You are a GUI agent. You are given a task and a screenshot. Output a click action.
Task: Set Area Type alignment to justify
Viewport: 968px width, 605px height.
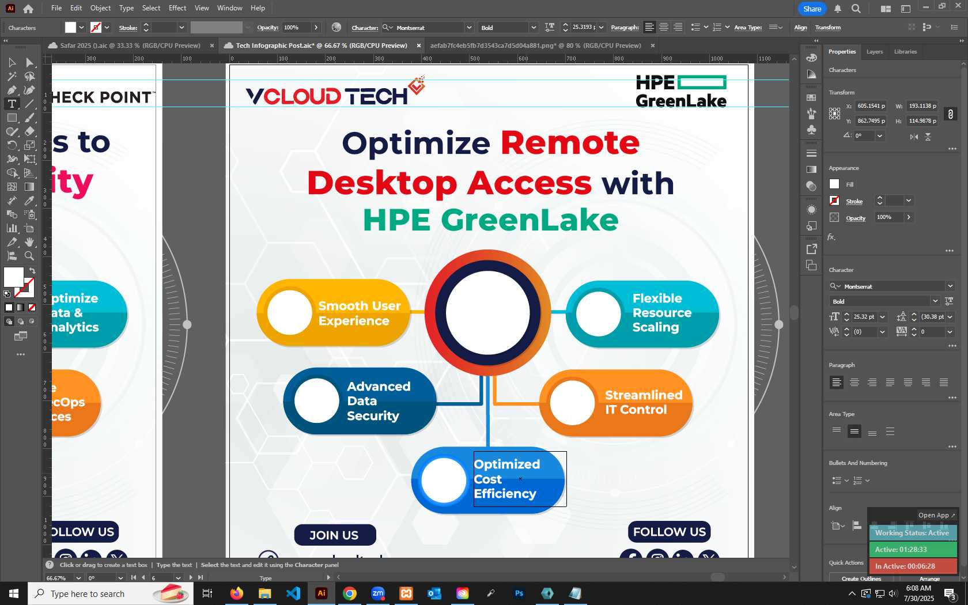[x=890, y=431]
